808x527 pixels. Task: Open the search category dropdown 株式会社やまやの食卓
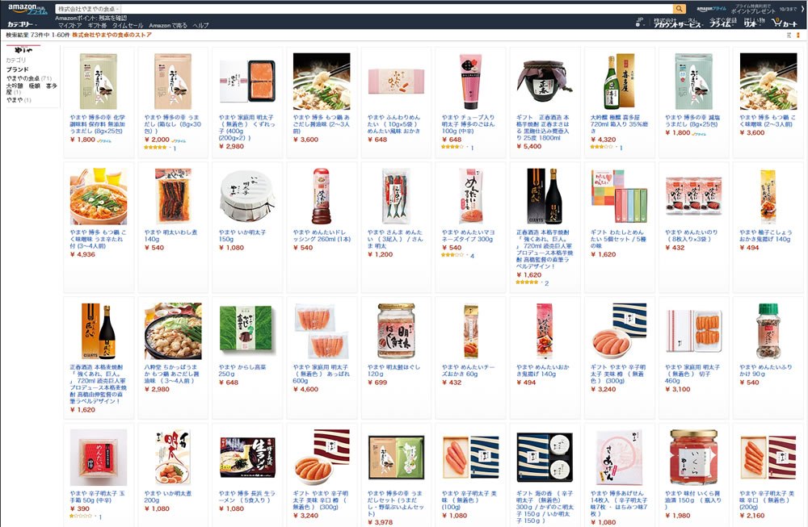[88, 9]
